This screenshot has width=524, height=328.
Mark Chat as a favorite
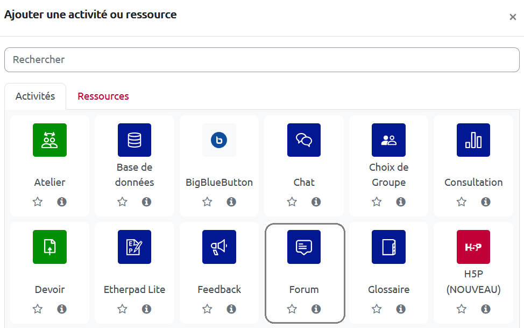[292, 202]
